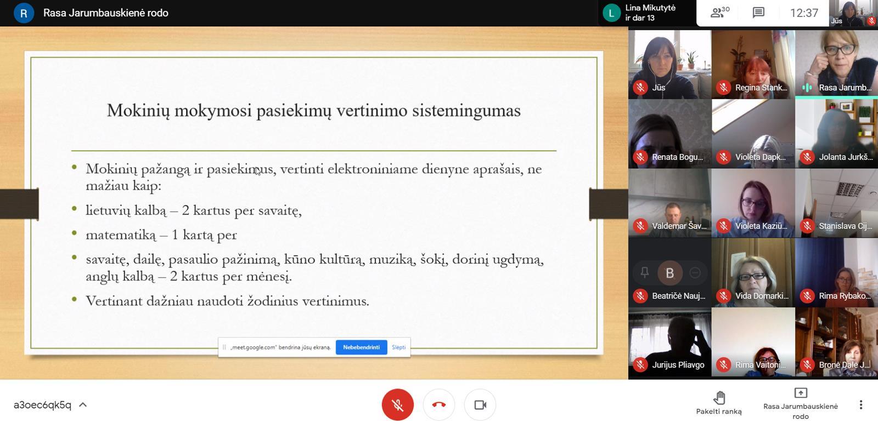Click the Lina Mikutytė ir dar 13 label
The width and height of the screenshot is (878, 428).
[x=650, y=13]
